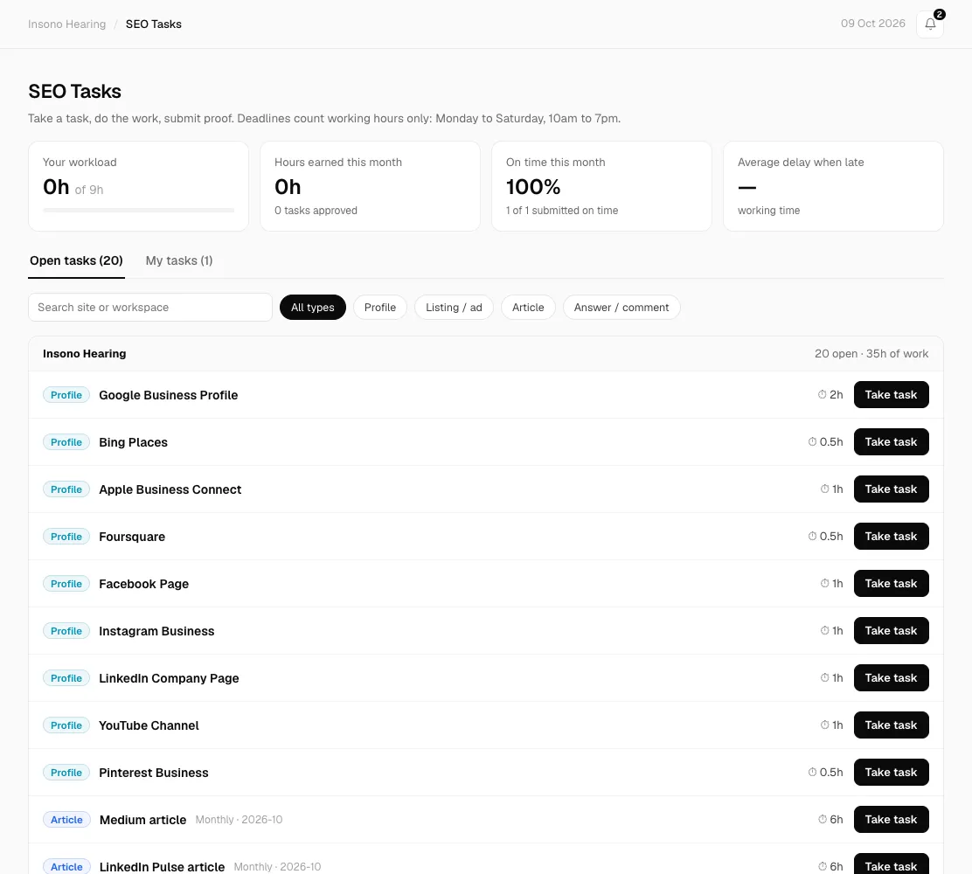The image size is (972, 874).
Task: Take the Facebook Page task
Action: pos(891,583)
